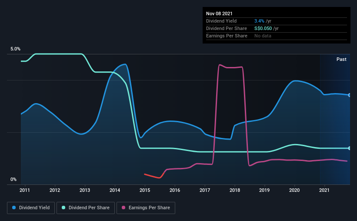This screenshot has width=357, height=221.
Task: Select the 2020 x-axis label
Action: 294,190
